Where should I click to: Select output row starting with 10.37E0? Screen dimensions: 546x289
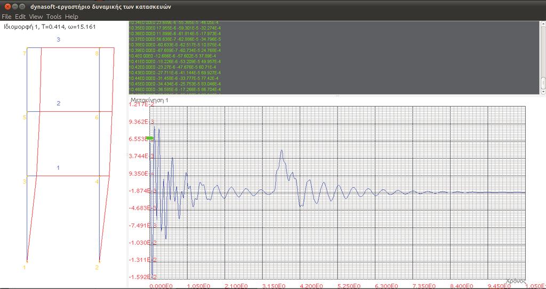pos(175,39)
